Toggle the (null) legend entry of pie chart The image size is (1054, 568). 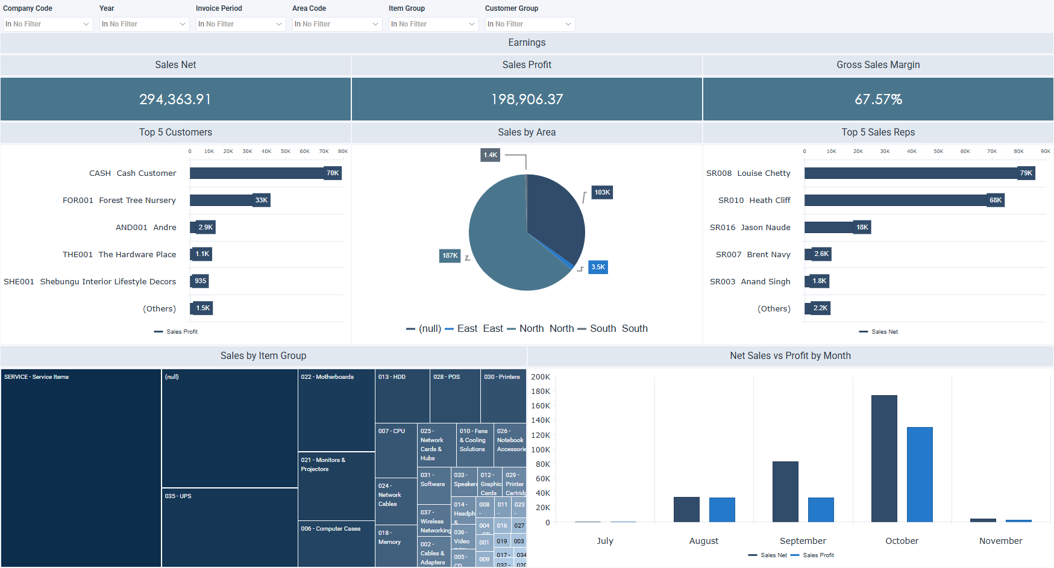[424, 328]
